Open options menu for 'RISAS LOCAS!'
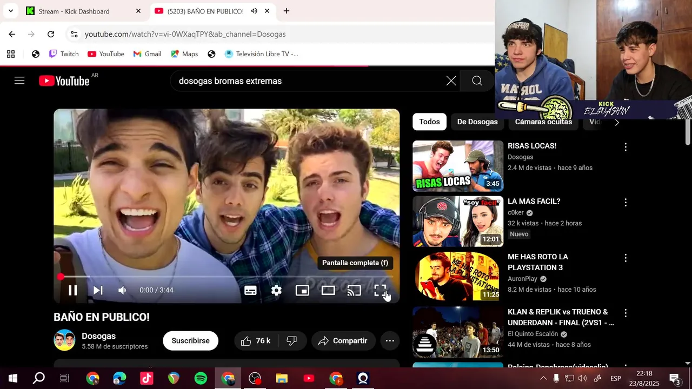 coord(626,147)
